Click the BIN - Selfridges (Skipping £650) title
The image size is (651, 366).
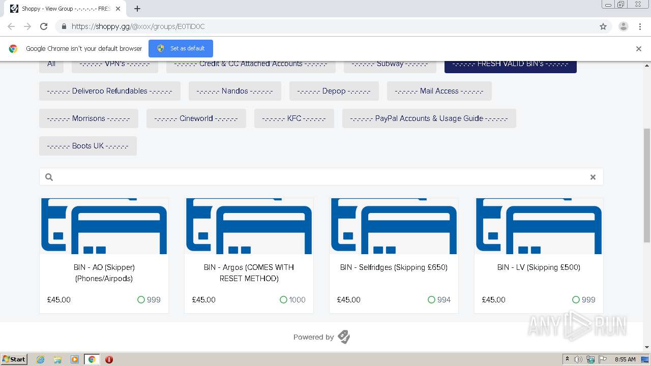[x=394, y=267]
